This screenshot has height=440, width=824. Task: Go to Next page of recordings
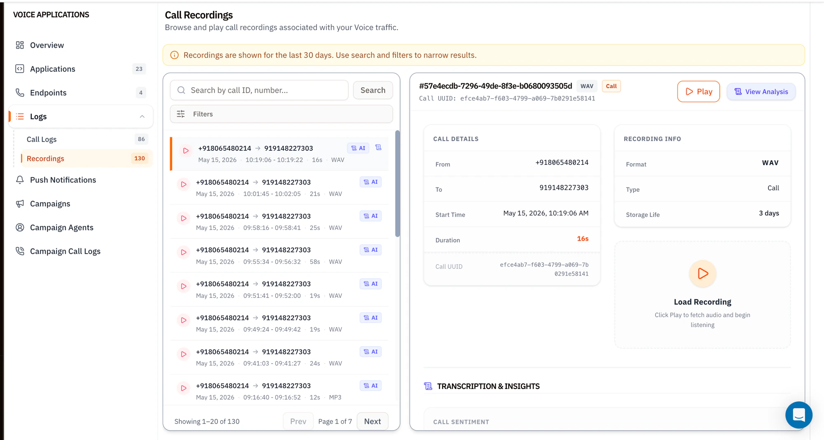point(372,421)
